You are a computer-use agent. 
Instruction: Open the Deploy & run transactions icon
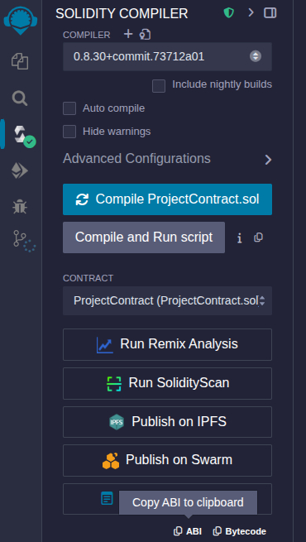tap(20, 170)
